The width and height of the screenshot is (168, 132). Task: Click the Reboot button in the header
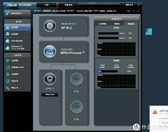(69, 5)
